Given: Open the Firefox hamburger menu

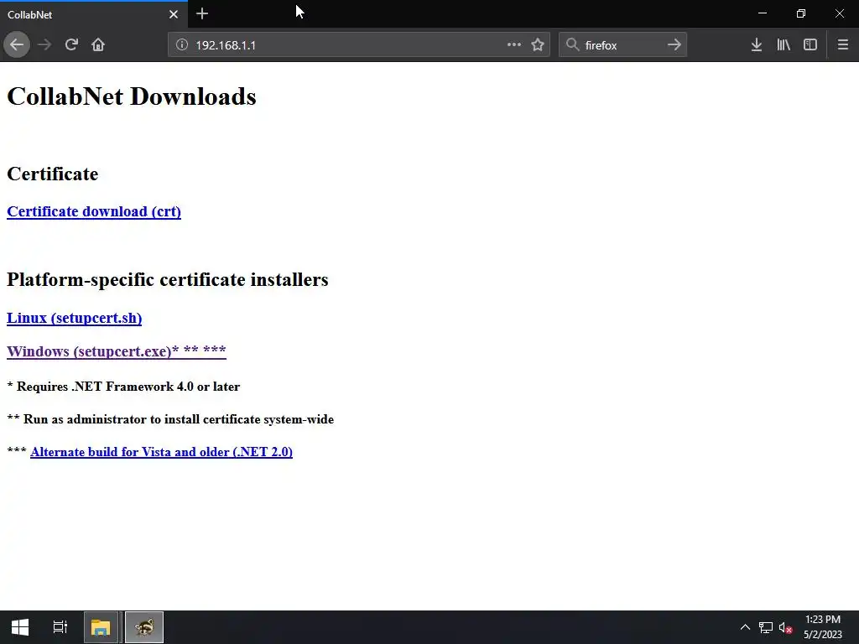Looking at the screenshot, I should coord(843,45).
